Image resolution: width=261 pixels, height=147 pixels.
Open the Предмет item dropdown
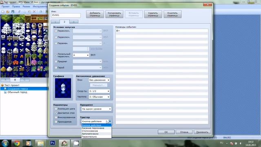(x=87, y=61)
